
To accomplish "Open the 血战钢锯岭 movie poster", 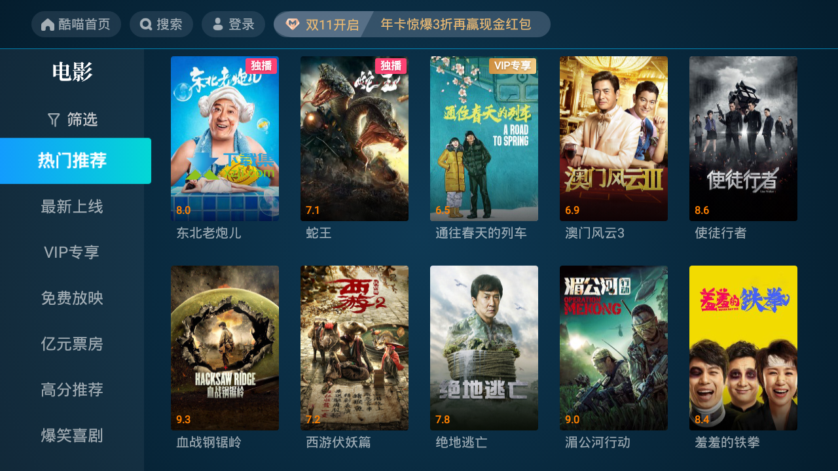I will coord(225,348).
